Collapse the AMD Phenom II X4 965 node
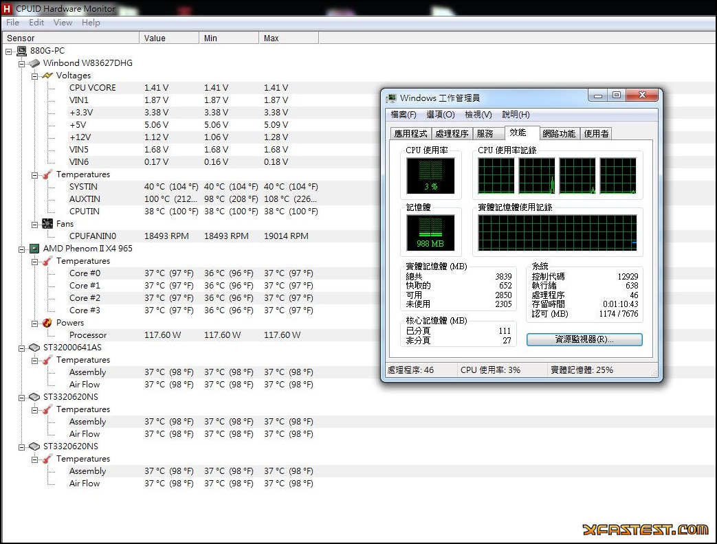Screen dimensions: 717x544 coord(21,249)
